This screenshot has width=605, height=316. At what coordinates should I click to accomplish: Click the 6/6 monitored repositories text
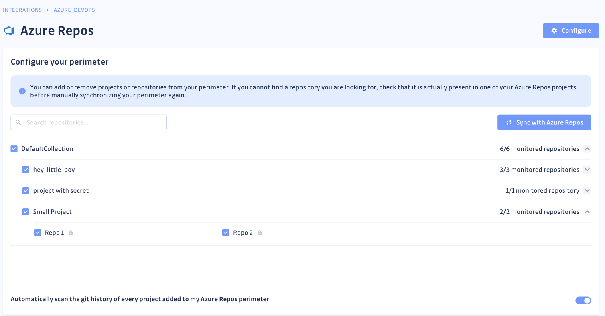tap(540, 149)
